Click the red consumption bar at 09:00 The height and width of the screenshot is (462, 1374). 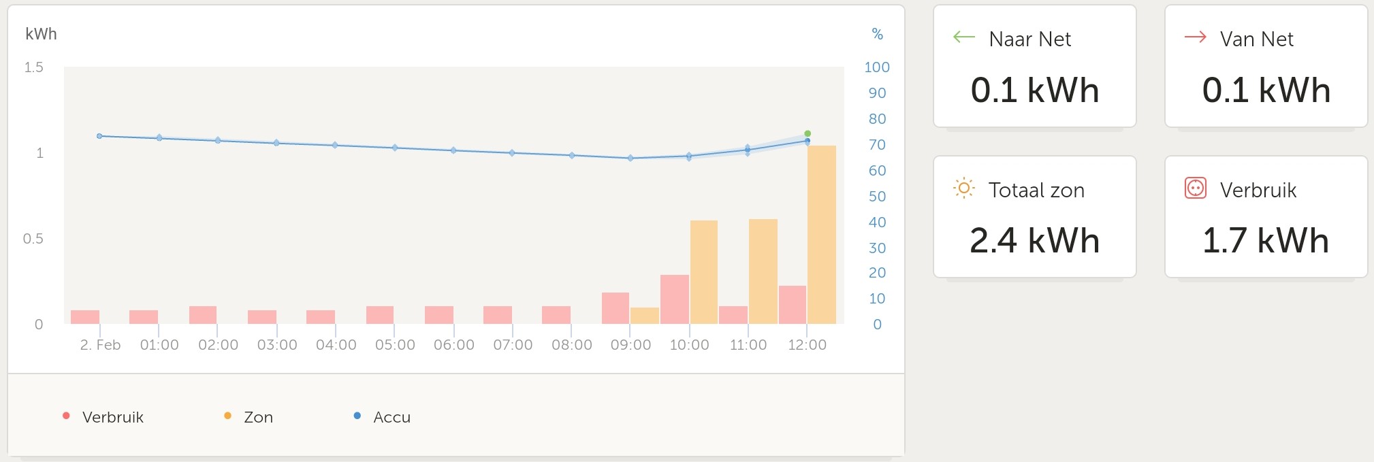[616, 308]
